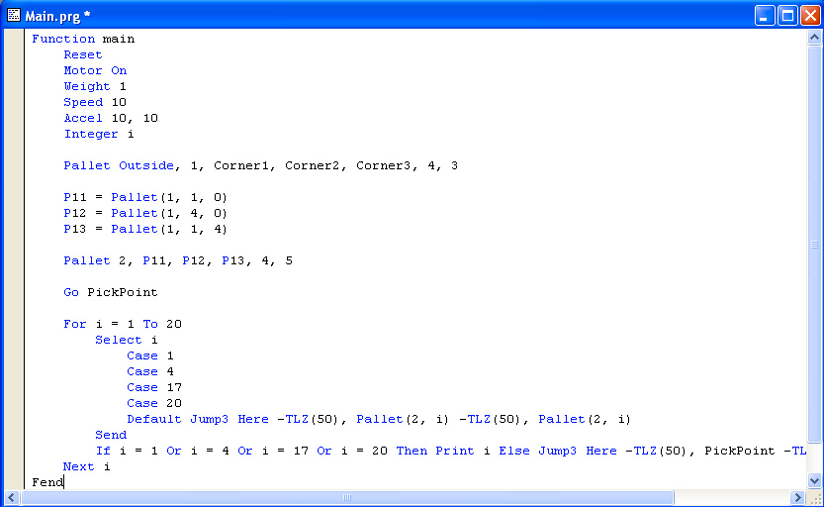This screenshot has height=507, width=824.
Task: Click the vertical scrollbar down arrow
Action: (814, 480)
